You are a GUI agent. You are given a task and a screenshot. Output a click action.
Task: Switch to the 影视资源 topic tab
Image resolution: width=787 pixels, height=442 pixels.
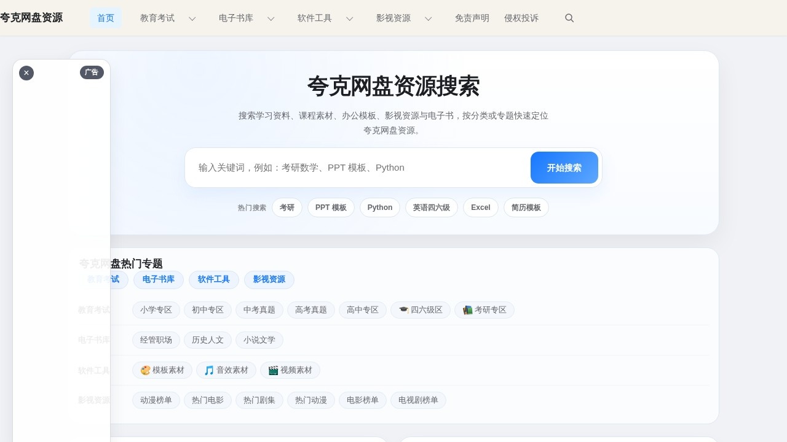pos(269,279)
